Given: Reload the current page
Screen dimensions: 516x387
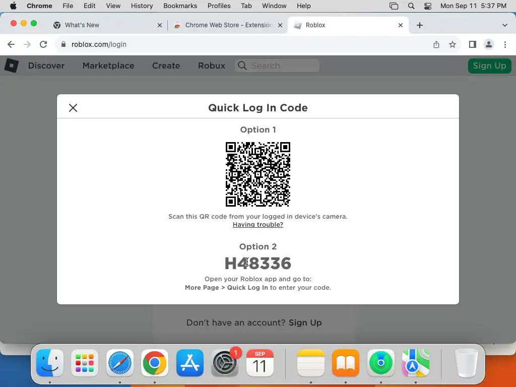Looking at the screenshot, I should tap(43, 44).
